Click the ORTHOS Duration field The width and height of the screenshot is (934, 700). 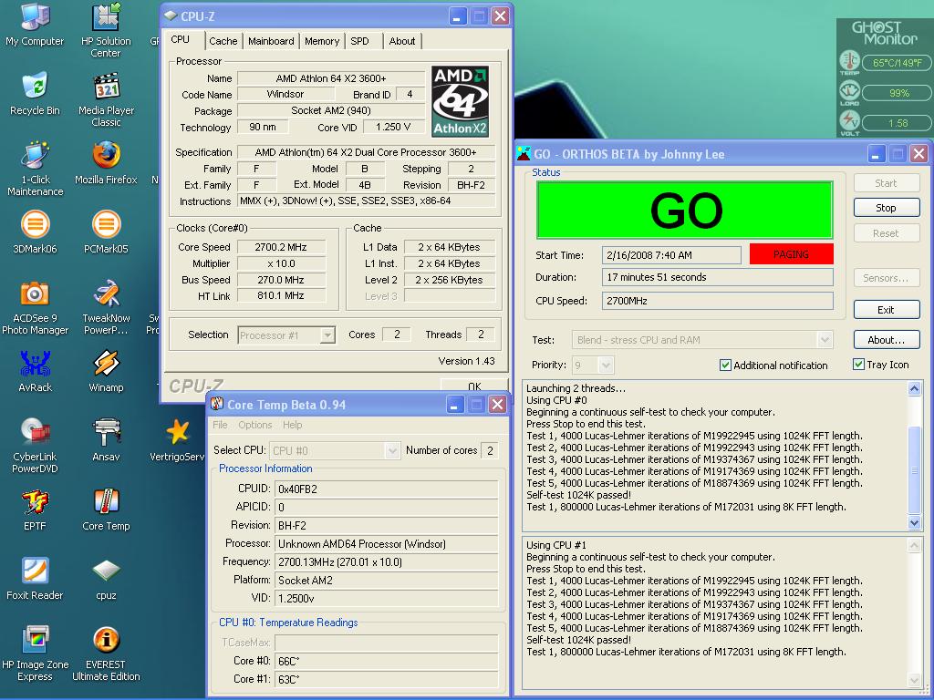(717, 277)
